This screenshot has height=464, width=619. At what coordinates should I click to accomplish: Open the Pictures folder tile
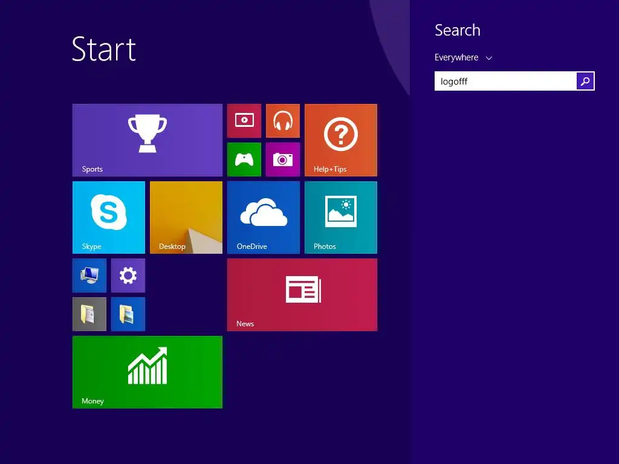(128, 314)
